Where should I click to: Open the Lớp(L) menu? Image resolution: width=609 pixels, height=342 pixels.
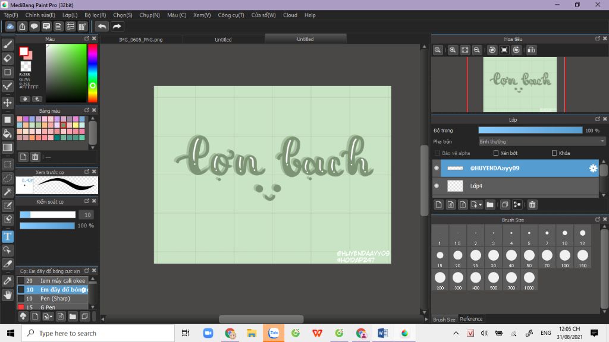(70, 15)
